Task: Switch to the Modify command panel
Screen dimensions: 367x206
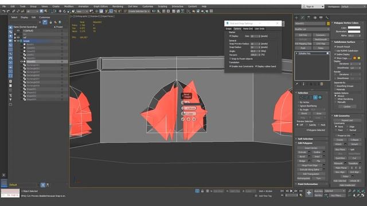Action: click(303, 18)
